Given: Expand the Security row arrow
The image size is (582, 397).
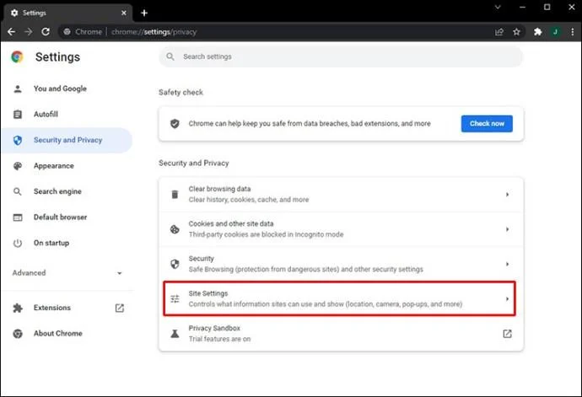Looking at the screenshot, I should point(507,264).
